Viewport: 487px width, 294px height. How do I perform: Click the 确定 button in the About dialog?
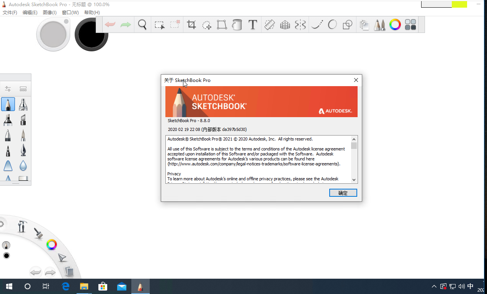tap(343, 193)
